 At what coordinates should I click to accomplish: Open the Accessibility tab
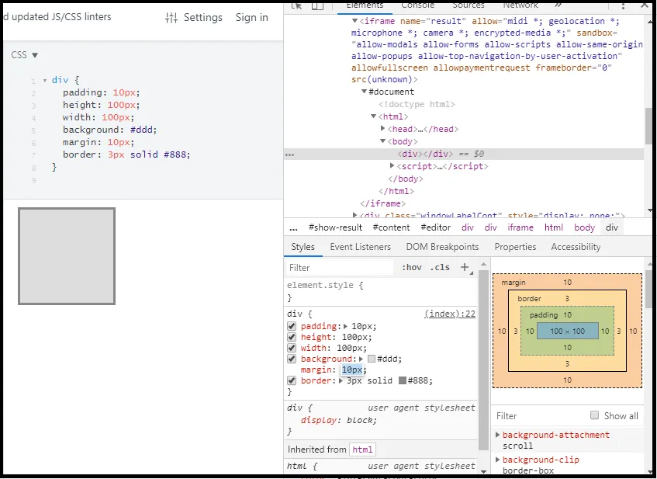point(576,247)
